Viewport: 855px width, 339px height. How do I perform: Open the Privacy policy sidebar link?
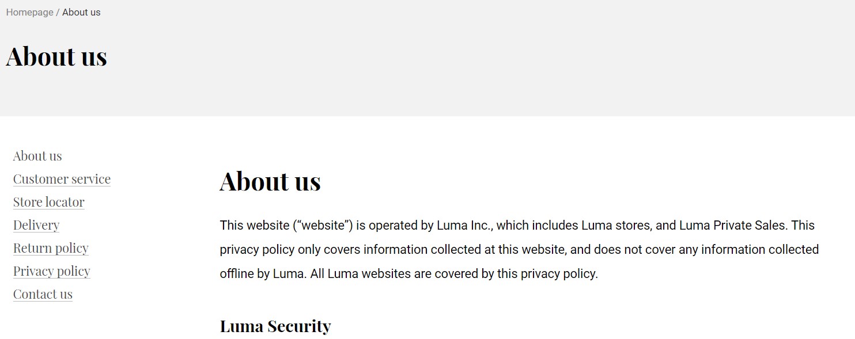(52, 271)
